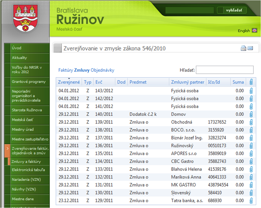The width and height of the screenshot is (261, 208).
Task: Open attachment for MK GASTRO contract
Action: click(x=251, y=185)
